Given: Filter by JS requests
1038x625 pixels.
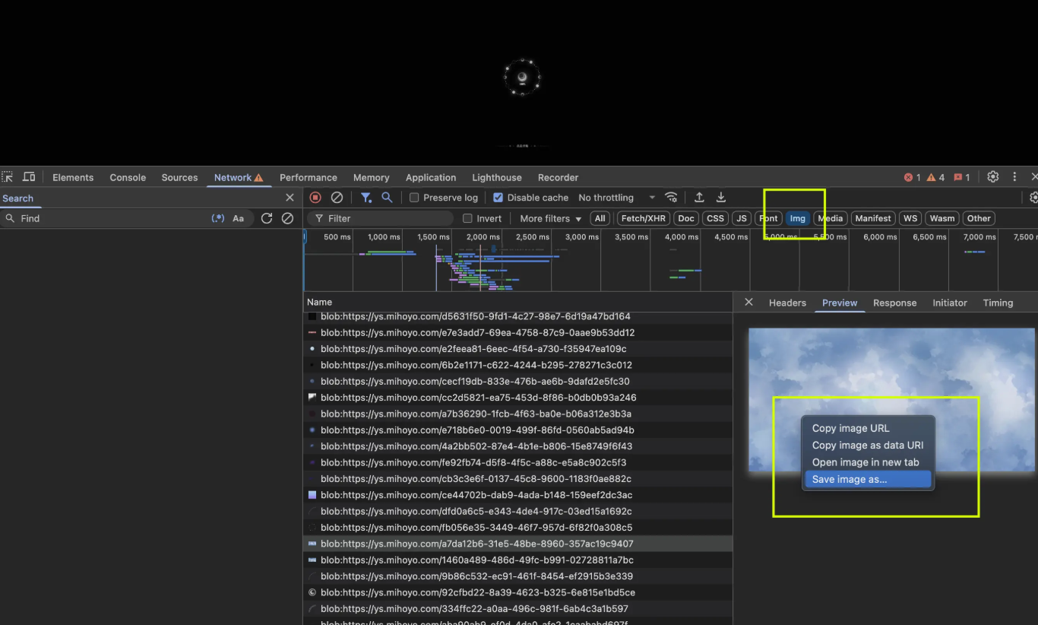Looking at the screenshot, I should [742, 218].
